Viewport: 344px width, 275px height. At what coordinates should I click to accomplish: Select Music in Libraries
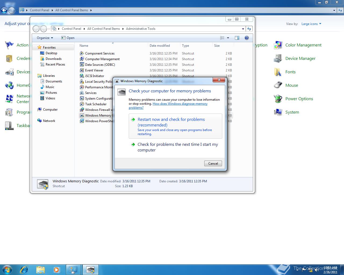pyautogui.click(x=50, y=87)
